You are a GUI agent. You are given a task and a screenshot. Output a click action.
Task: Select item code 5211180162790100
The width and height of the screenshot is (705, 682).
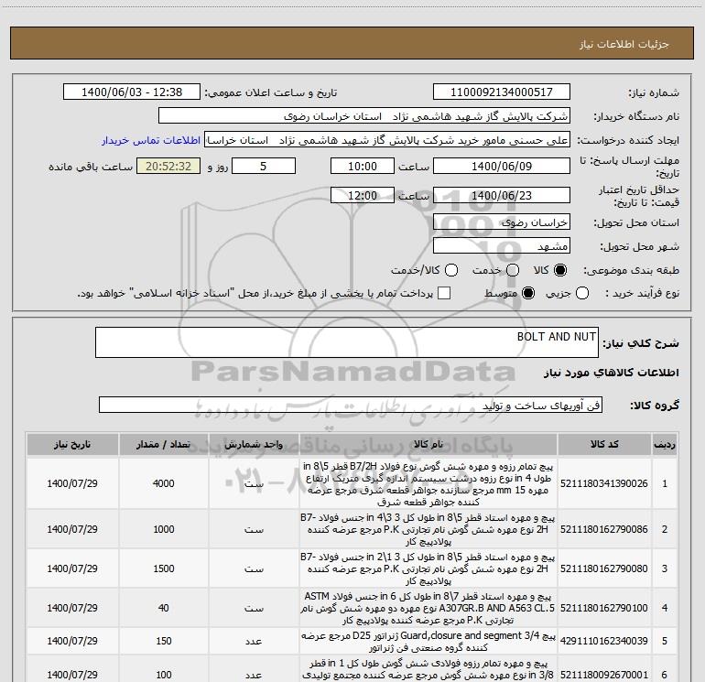(x=604, y=608)
